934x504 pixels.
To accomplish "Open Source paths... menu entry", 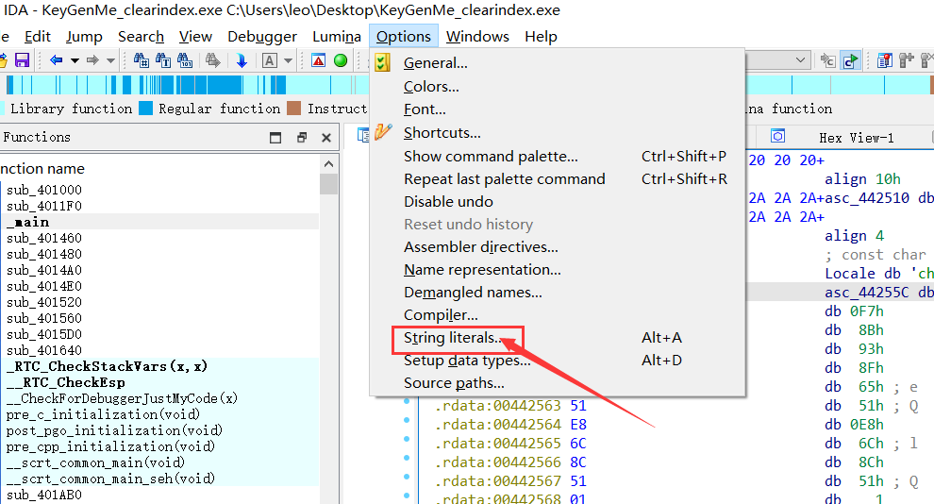I will tap(557, 382).
